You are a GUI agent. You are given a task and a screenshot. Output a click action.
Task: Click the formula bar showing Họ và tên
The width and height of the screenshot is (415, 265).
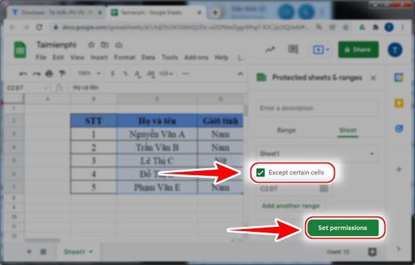(x=159, y=88)
